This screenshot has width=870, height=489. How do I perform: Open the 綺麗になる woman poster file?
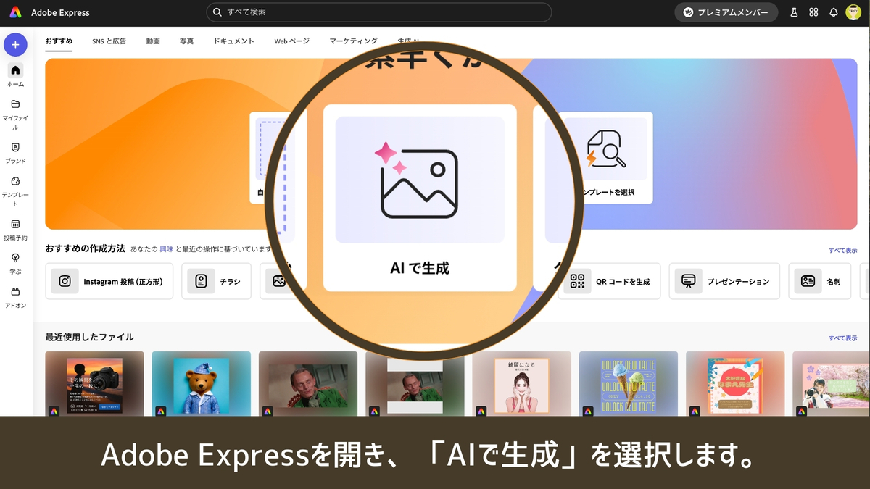[521, 385]
